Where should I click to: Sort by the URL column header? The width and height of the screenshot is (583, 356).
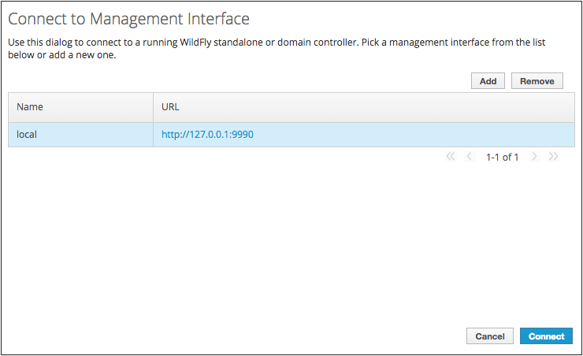[x=171, y=106]
